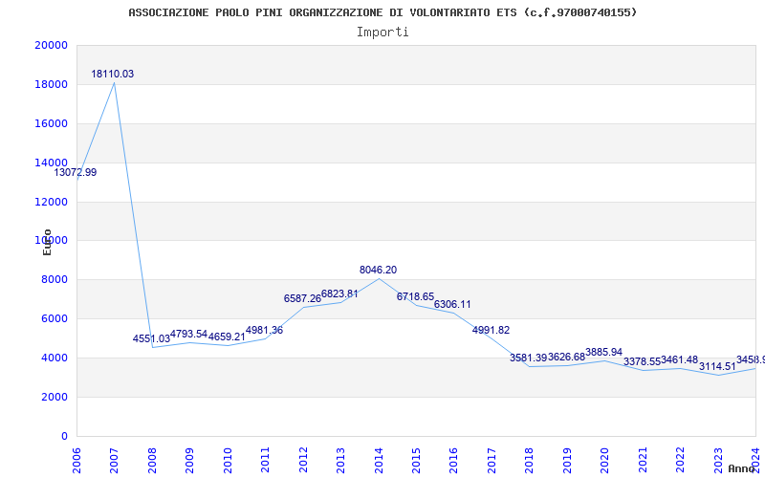Select the 18110.03 data label
This screenshot has height=478, width=765.
point(112,75)
